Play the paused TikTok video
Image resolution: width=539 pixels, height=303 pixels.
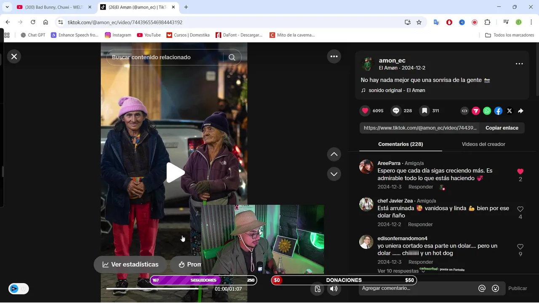(x=175, y=173)
